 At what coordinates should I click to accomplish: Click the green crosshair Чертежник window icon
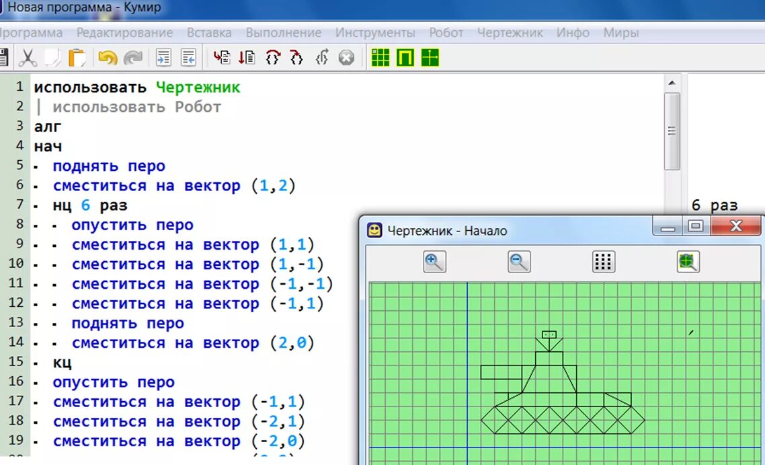[x=430, y=58]
